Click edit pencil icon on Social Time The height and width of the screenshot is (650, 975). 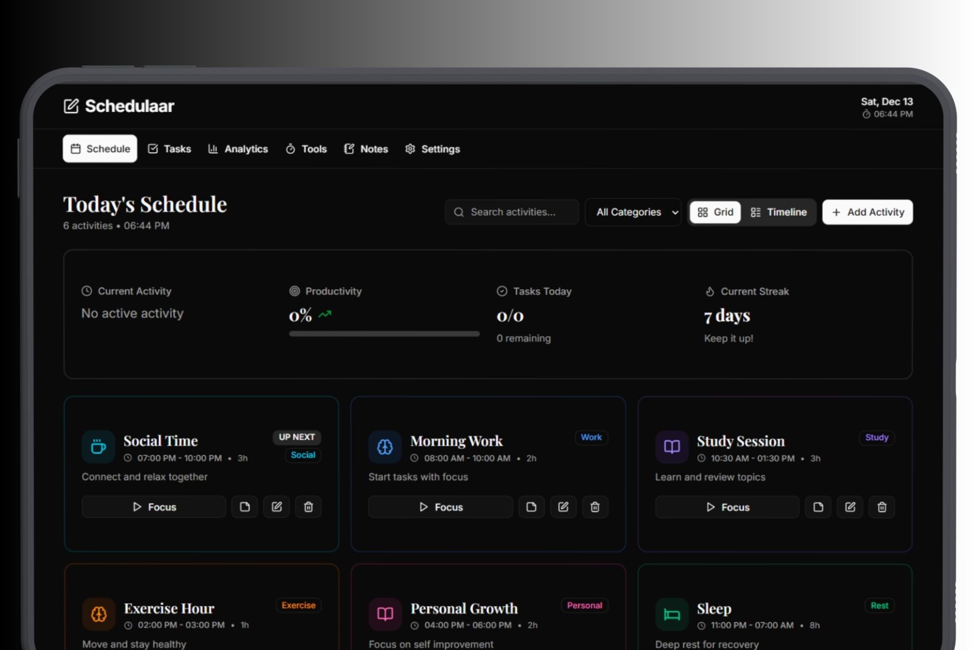(x=277, y=507)
